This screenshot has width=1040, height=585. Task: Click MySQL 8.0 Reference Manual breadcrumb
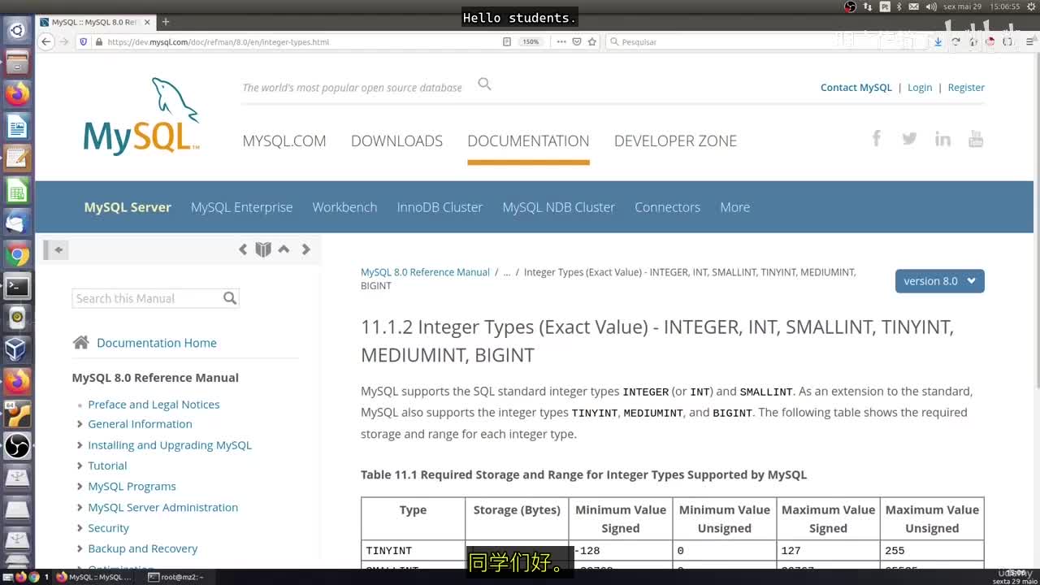[x=425, y=272]
